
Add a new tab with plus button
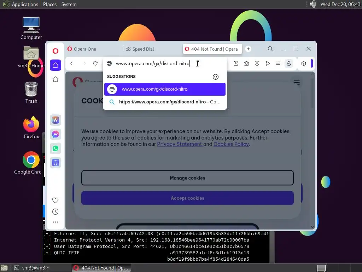click(248, 49)
